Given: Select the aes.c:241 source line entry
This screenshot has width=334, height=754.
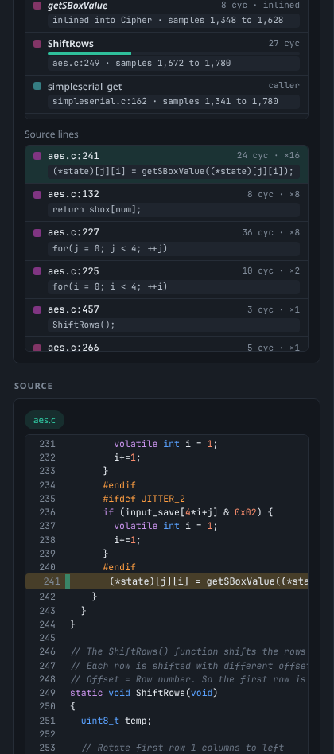Looking at the screenshot, I should click(x=166, y=164).
